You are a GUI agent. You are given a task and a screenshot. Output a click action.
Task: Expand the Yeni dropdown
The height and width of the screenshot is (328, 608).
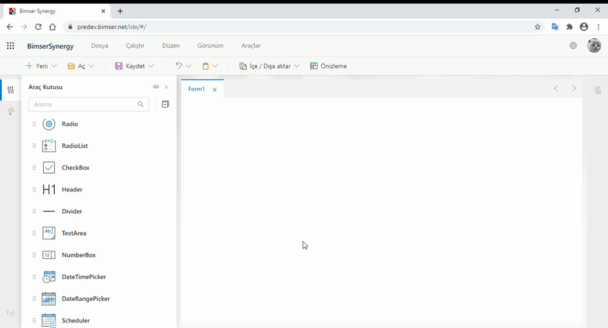pyautogui.click(x=54, y=66)
